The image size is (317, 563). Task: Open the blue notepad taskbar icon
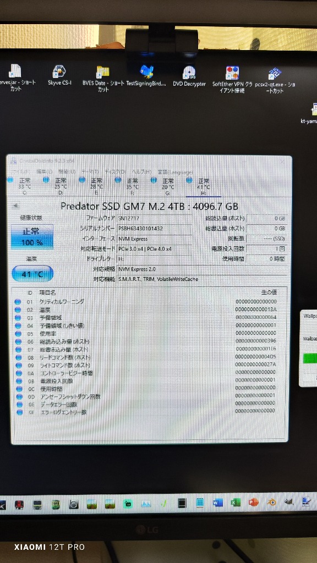pyautogui.click(x=200, y=504)
